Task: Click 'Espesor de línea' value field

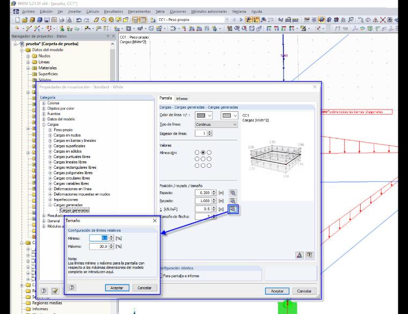Action: (201, 133)
